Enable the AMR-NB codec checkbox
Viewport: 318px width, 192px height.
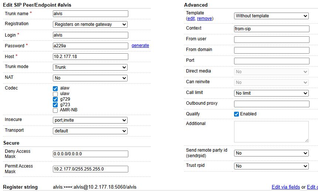coord(55,110)
